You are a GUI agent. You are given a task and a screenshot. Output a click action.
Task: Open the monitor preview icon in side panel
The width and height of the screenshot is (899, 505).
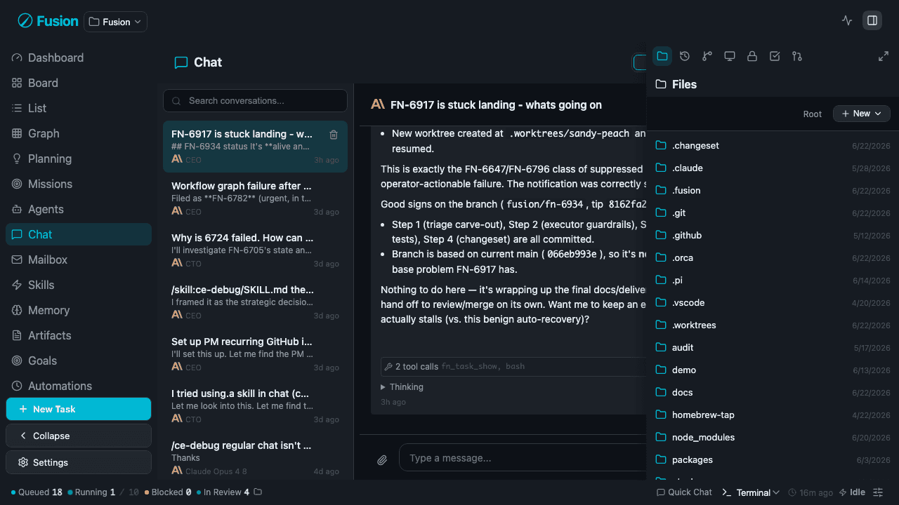point(730,56)
